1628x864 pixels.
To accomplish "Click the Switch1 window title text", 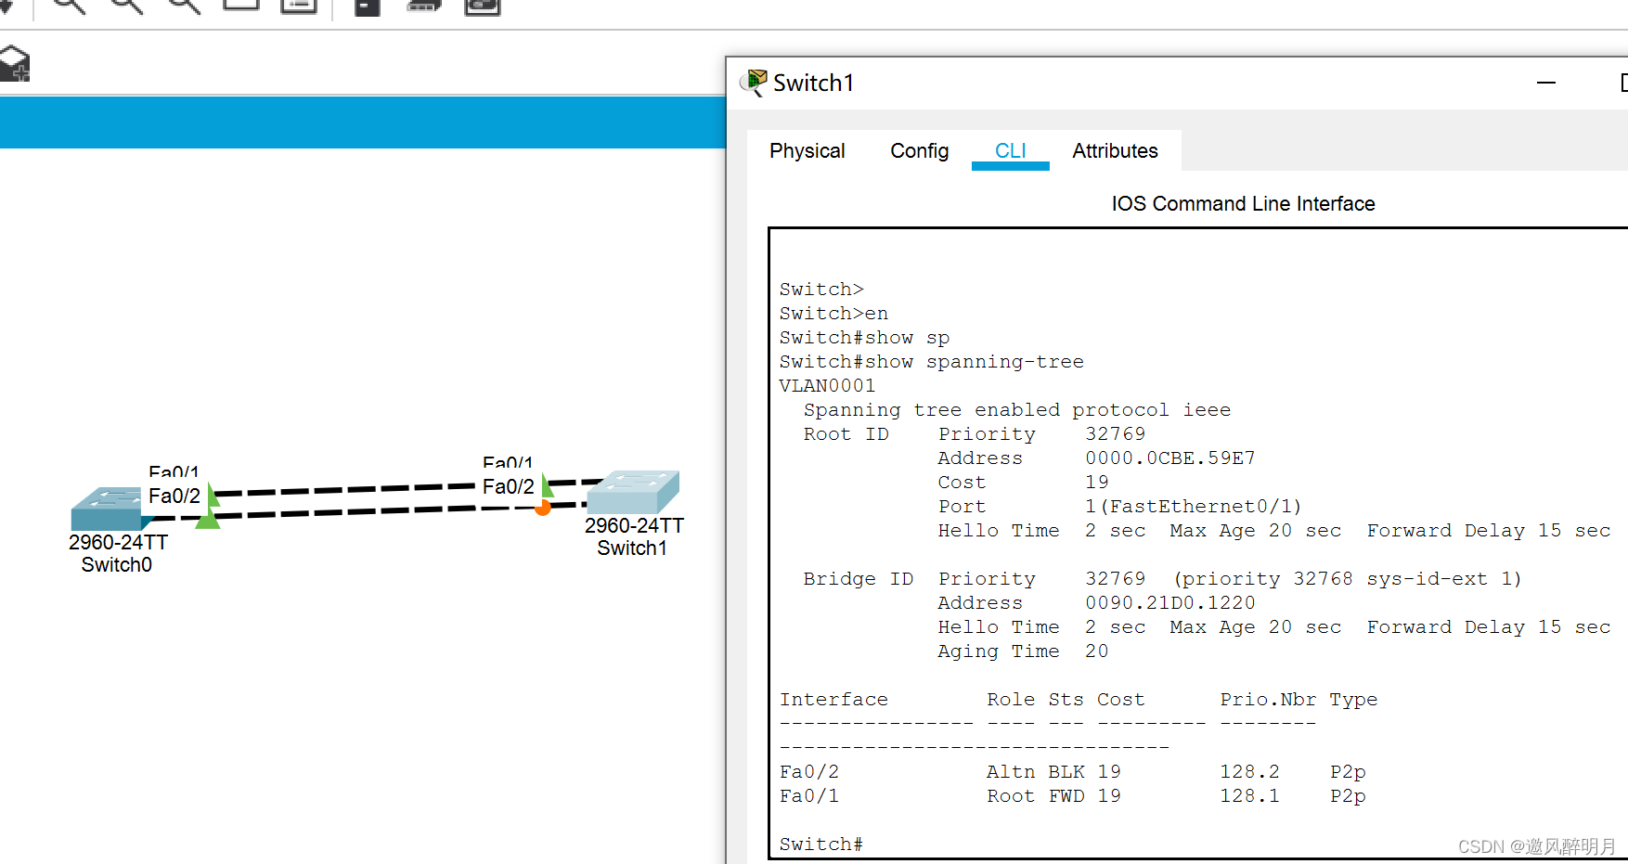I will [814, 84].
